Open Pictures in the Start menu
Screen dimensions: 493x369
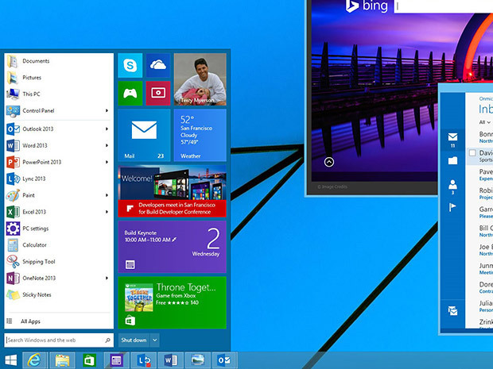[59, 78]
